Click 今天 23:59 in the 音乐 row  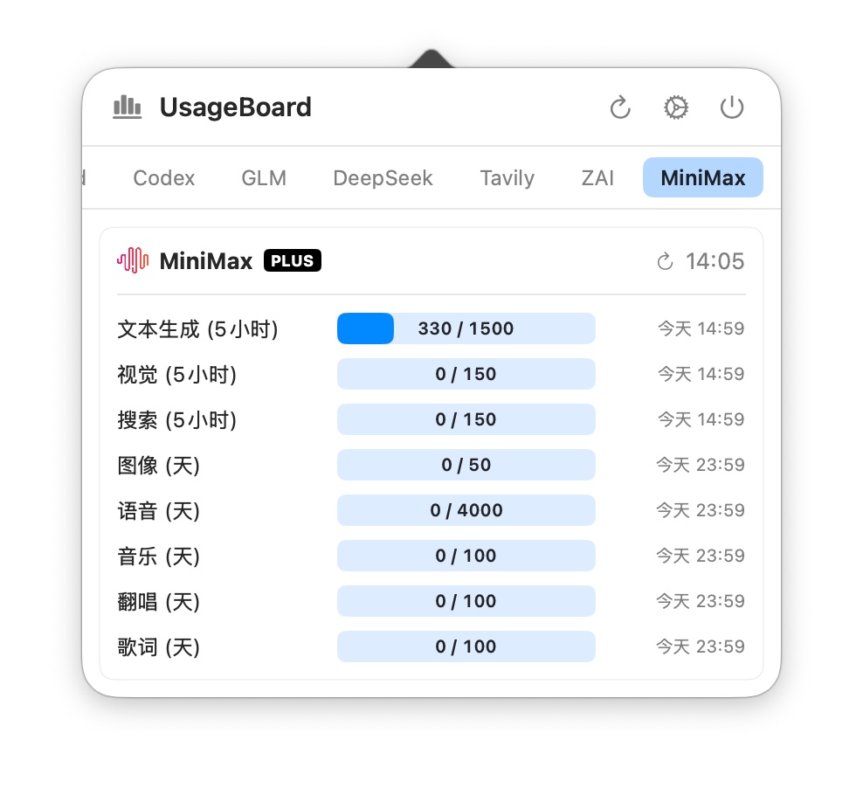pyautogui.click(x=701, y=556)
